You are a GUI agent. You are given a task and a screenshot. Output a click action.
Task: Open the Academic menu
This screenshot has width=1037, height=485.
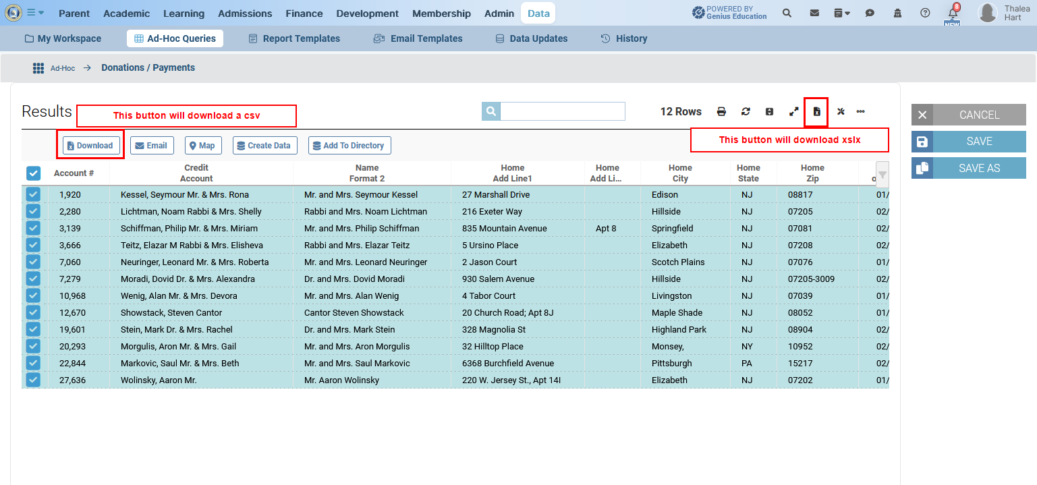(127, 13)
